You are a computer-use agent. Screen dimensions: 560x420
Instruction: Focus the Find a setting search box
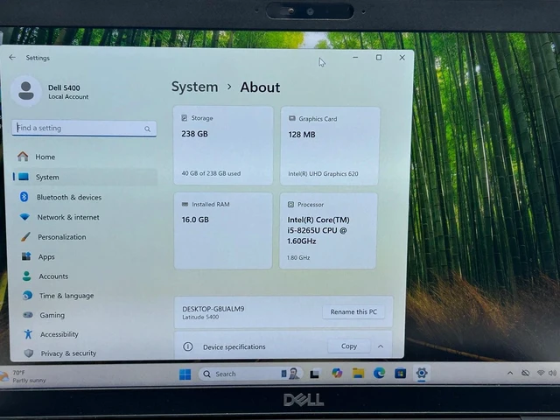pos(84,129)
